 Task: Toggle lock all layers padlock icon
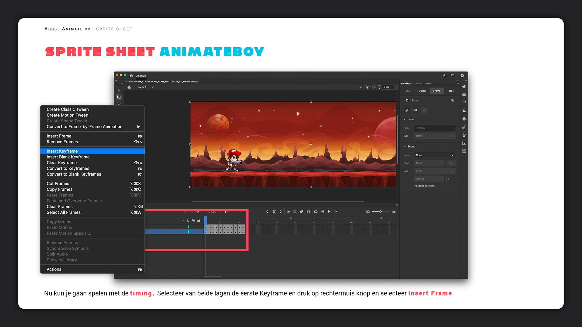199,220
